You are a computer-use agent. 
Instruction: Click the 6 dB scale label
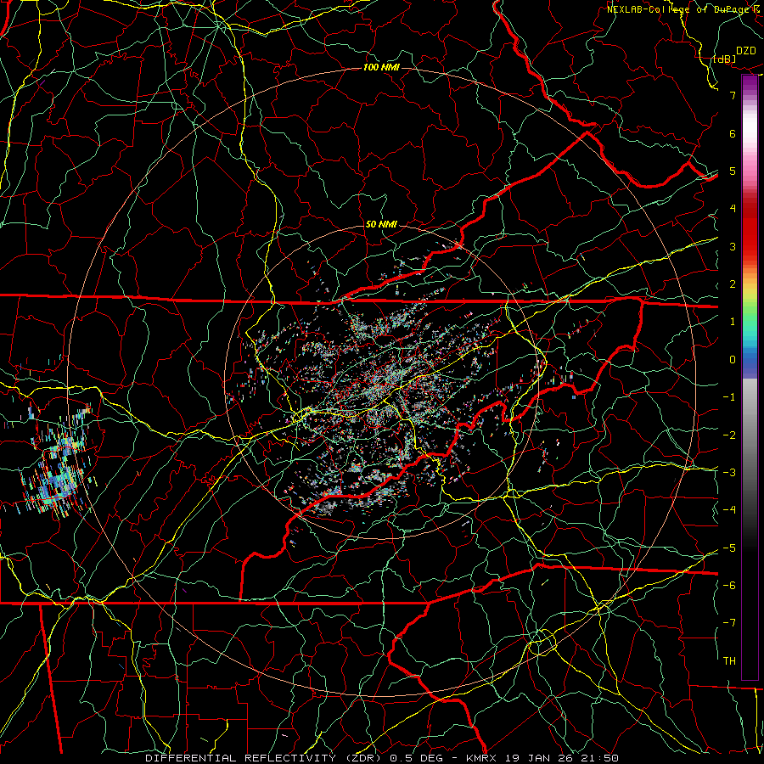[x=733, y=133]
